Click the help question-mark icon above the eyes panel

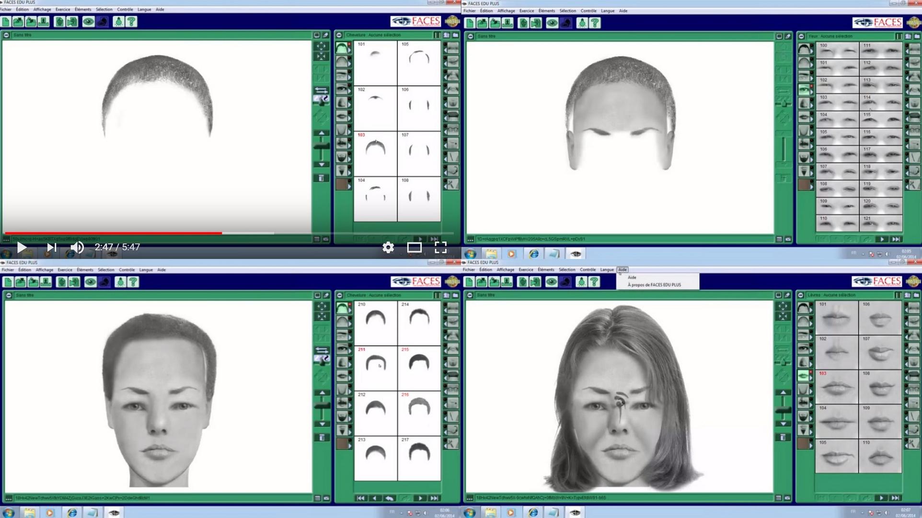(595, 23)
